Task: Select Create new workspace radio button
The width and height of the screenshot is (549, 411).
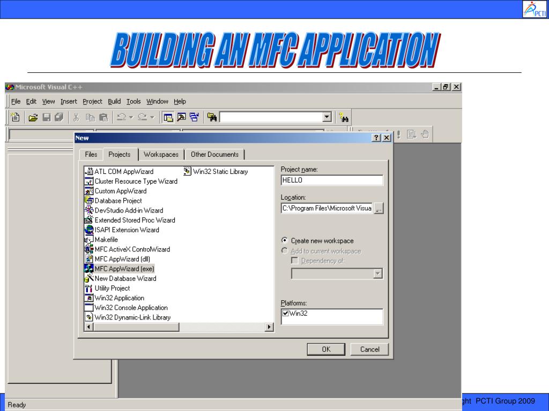Action: click(x=285, y=240)
